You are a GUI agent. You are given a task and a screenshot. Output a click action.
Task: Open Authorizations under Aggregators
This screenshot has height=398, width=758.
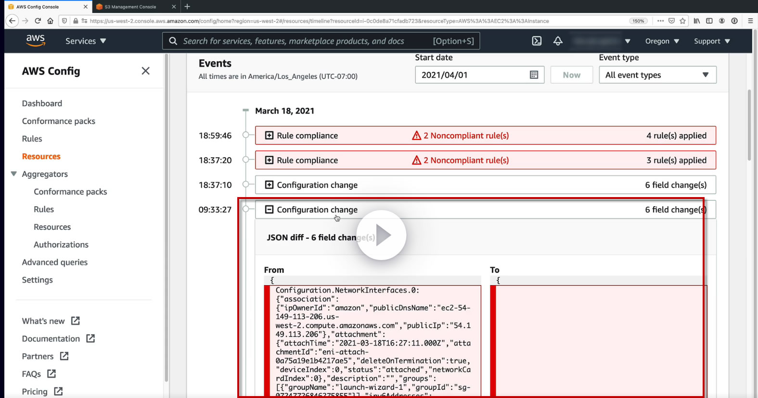pyautogui.click(x=61, y=245)
